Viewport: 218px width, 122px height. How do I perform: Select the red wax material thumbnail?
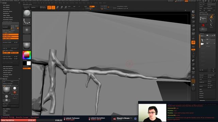coord(15,92)
